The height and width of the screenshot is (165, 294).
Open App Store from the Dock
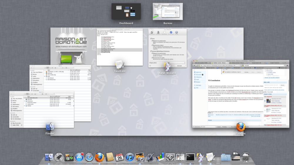tap(79, 157)
